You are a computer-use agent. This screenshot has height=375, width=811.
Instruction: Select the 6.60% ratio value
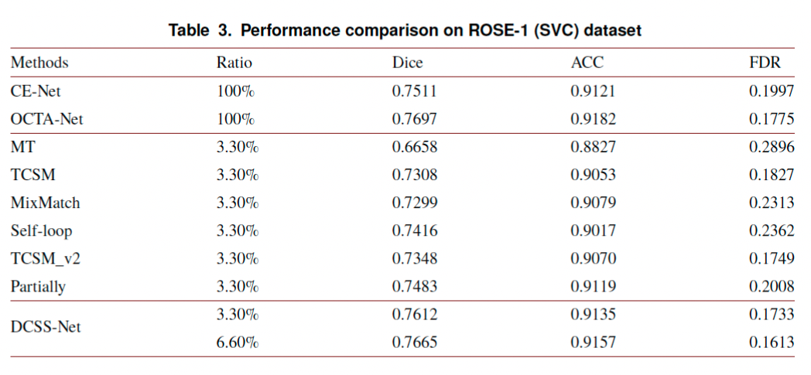pyautogui.click(x=238, y=343)
